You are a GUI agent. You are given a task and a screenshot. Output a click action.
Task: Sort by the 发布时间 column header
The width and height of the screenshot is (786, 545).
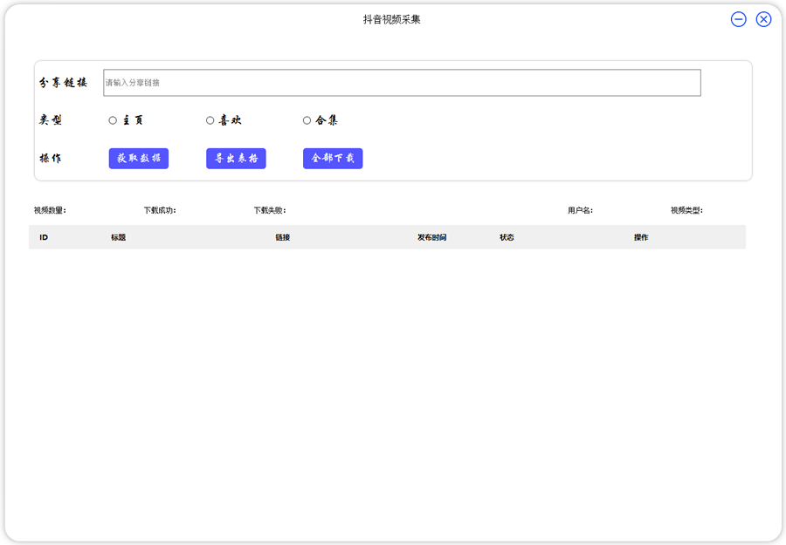(431, 237)
